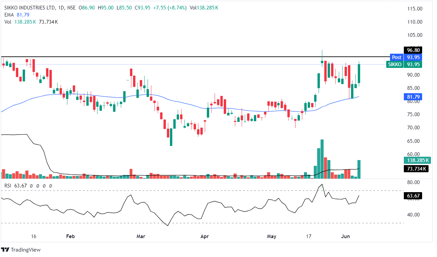The width and height of the screenshot is (437, 257).
Task: Click the Feb label on time axis
Action: [x=70, y=236]
